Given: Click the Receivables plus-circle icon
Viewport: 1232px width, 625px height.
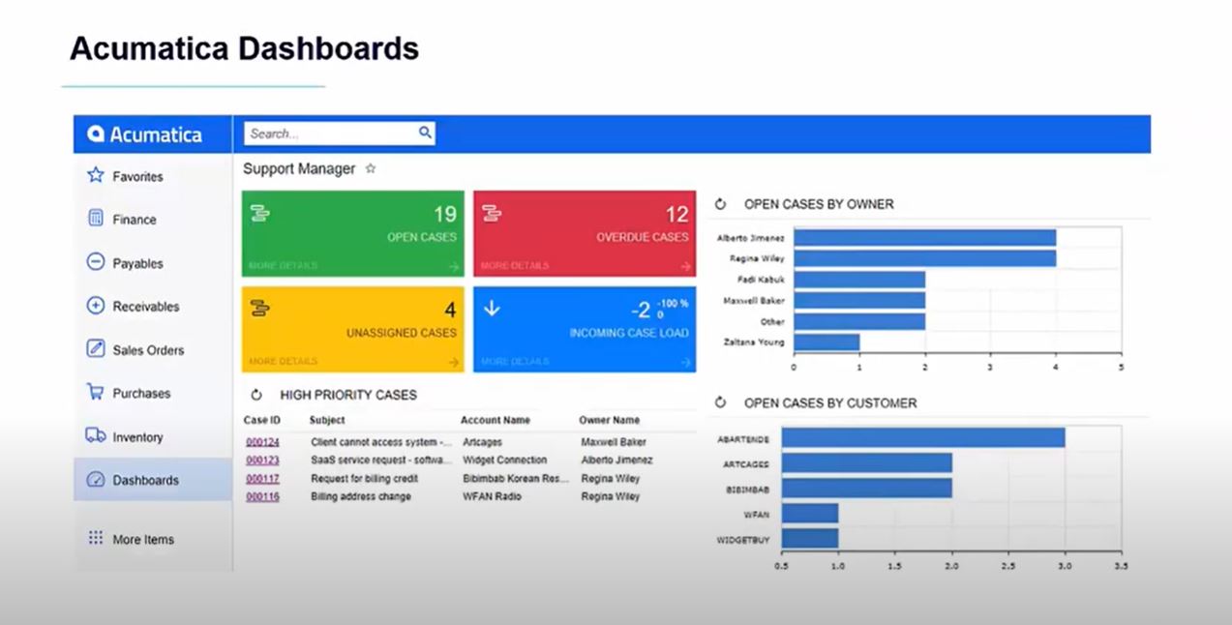Looking at the screenshot, I should tap(95, 306).
